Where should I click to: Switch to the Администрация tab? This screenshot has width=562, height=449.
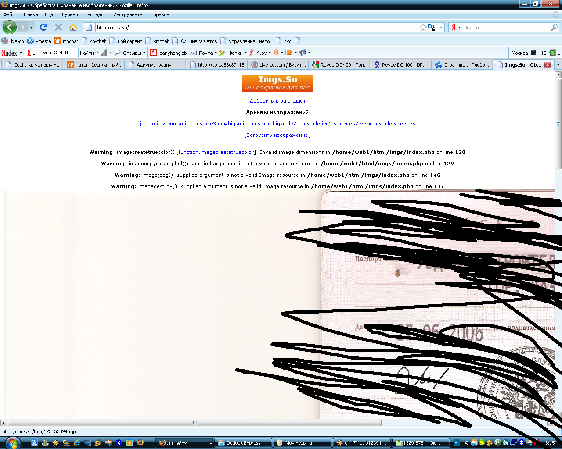[x=154, y=65]
